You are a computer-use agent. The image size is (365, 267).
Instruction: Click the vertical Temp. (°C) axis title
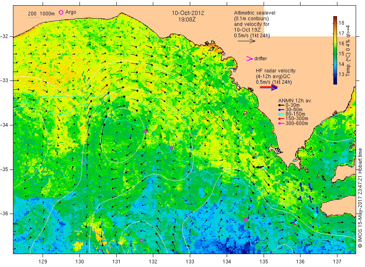[348, 51]
